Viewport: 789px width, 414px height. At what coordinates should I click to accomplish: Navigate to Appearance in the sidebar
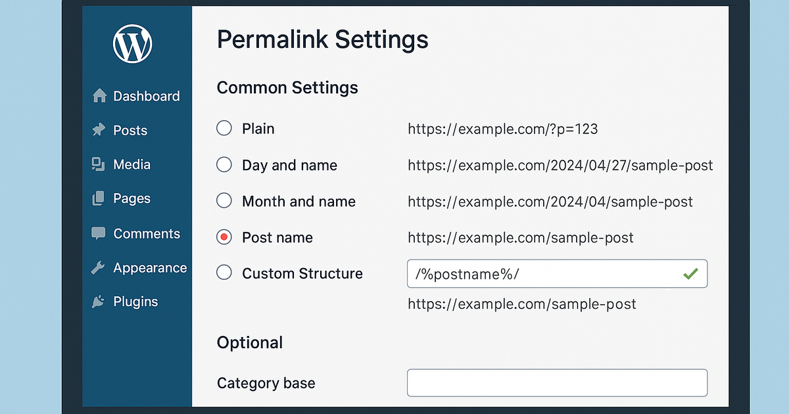151,267
